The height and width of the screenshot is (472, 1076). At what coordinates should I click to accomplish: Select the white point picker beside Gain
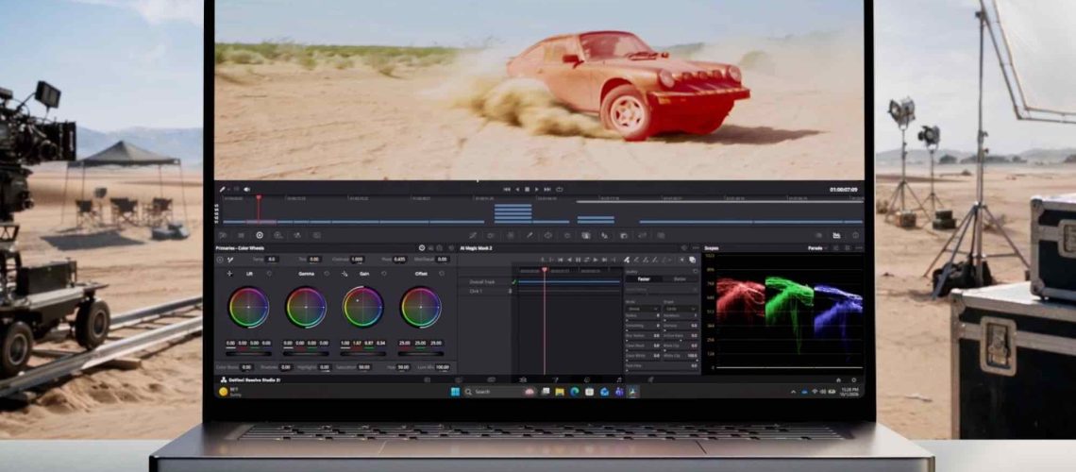pos(345,273)
